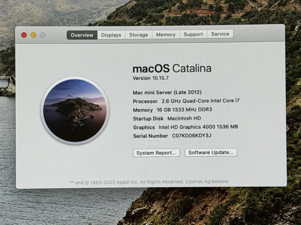Select the Memory tab
This screenshot has height=225, width=301.
click(166, 35)
